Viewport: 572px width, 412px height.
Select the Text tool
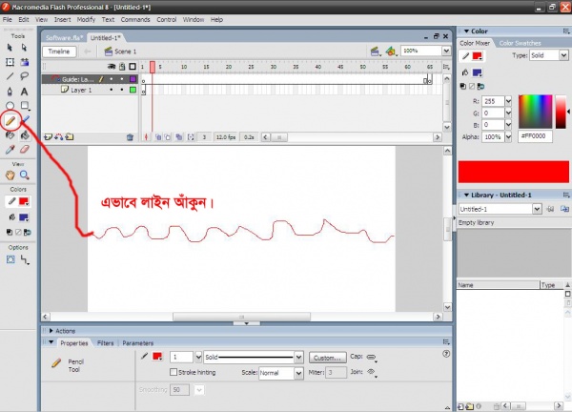(x=25, y=92)
